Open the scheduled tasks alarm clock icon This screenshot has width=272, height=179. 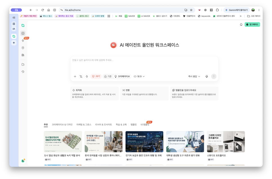[23, 48]
